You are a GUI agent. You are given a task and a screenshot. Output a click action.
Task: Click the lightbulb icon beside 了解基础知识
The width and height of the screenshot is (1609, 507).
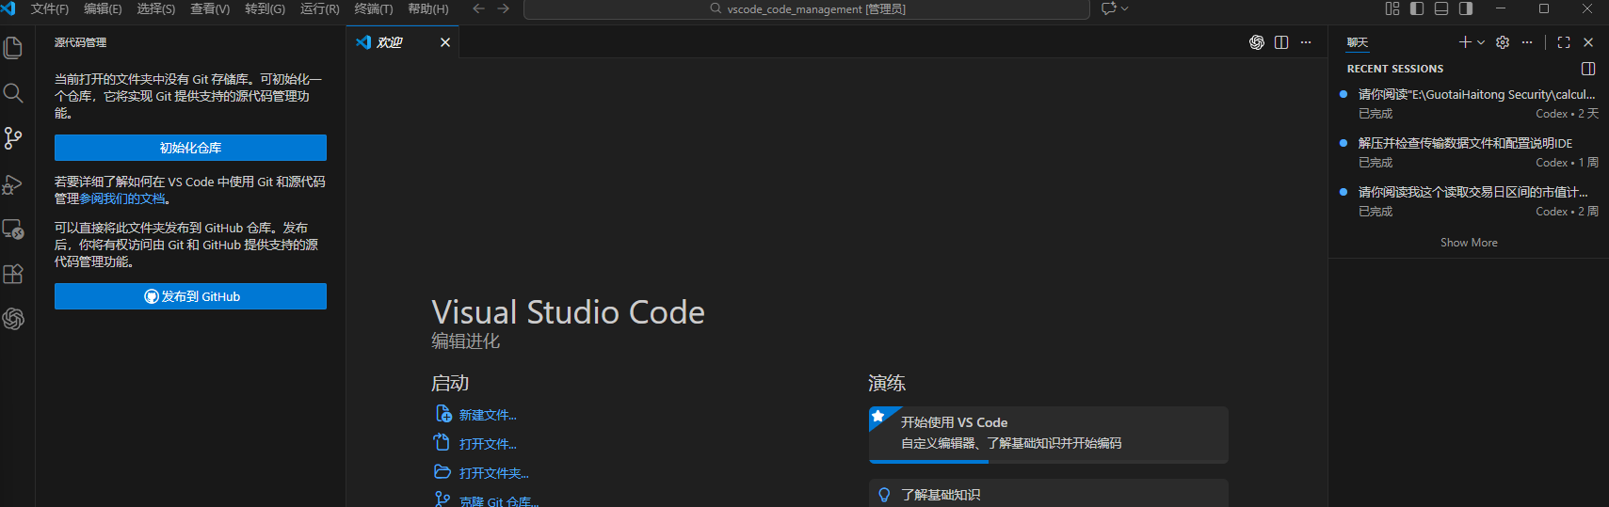[884, 495]
